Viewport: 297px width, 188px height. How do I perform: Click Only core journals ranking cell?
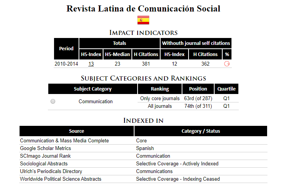160,99
